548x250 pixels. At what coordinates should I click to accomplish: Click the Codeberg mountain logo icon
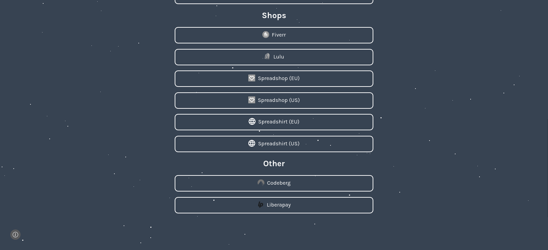pyautogui.click(x=261, y=183)
